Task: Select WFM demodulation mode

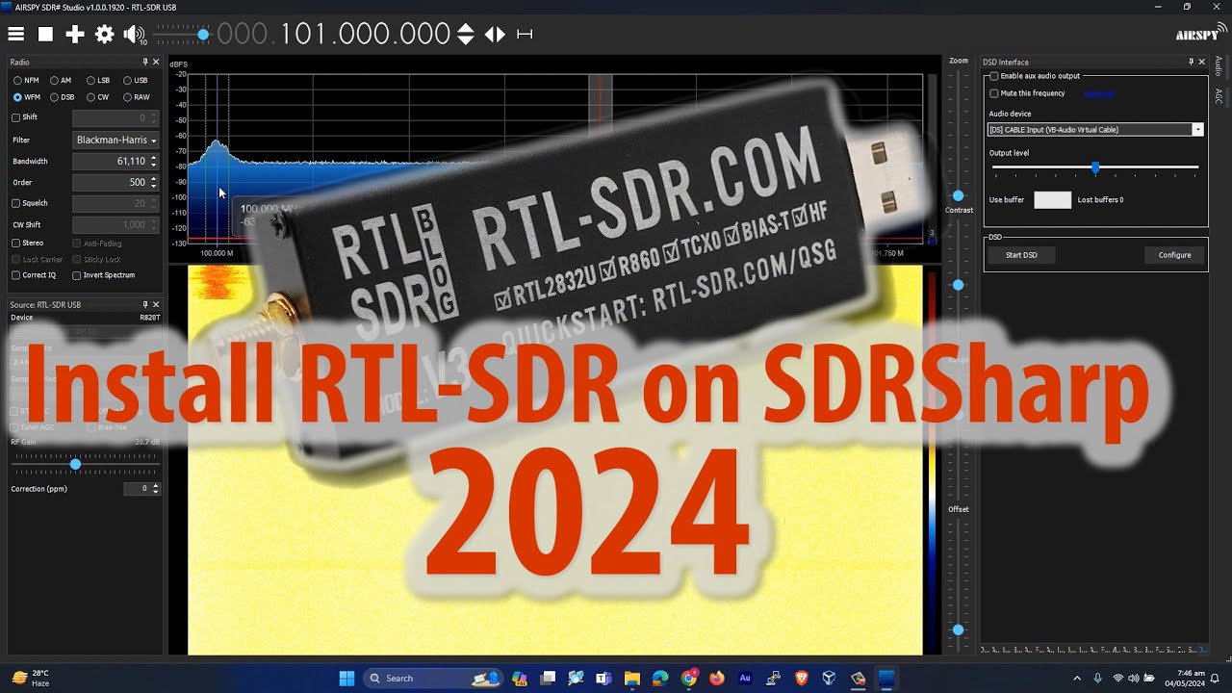Action: 26,97
